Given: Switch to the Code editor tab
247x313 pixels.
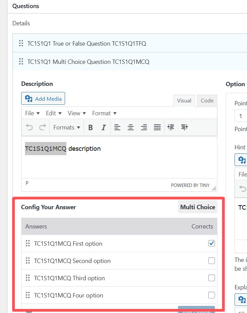Looking at the screenshot, I should click(207, 100).
